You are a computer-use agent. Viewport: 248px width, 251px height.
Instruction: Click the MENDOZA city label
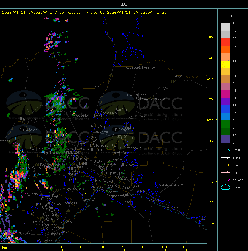(72, 152)
